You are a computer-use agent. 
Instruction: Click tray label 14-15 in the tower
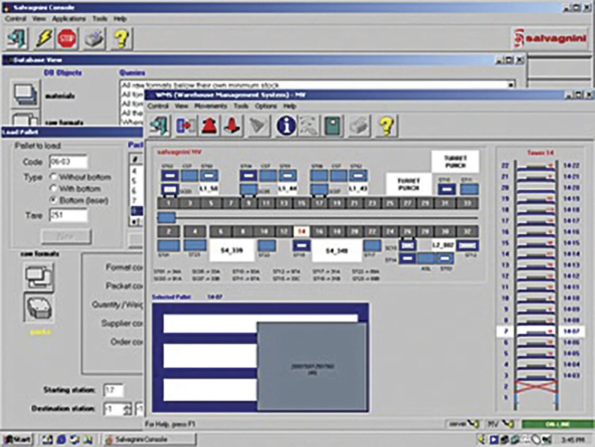coord(571,243)
